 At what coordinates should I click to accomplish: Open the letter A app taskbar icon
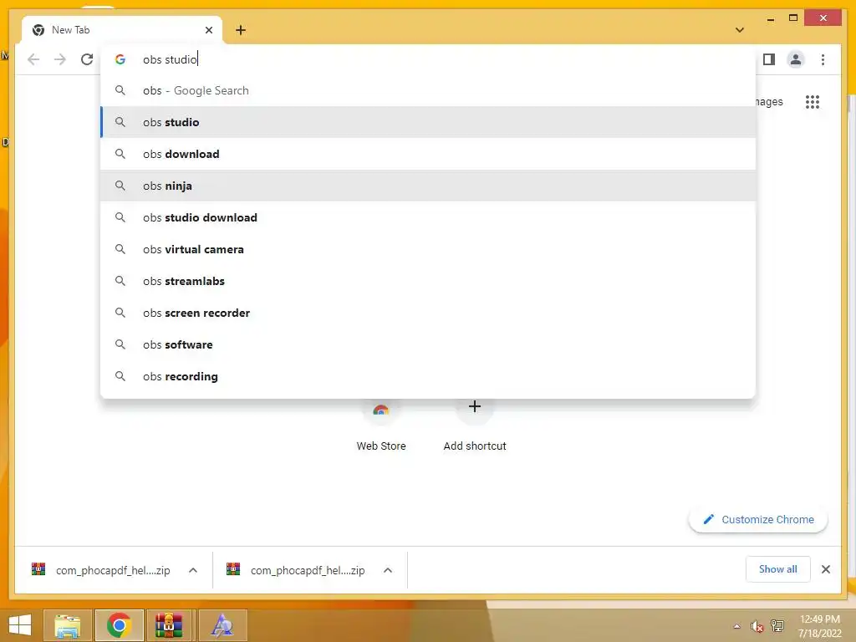222,625
